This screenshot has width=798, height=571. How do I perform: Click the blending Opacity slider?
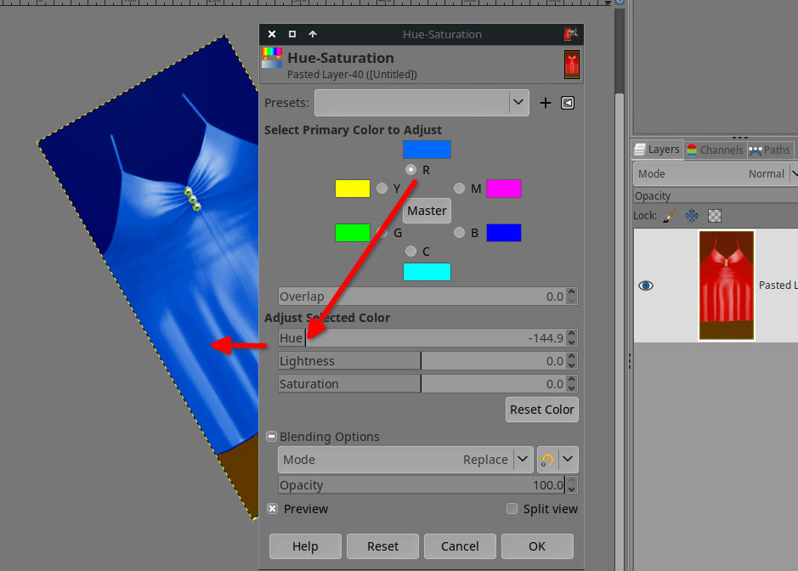coord(422,485)
